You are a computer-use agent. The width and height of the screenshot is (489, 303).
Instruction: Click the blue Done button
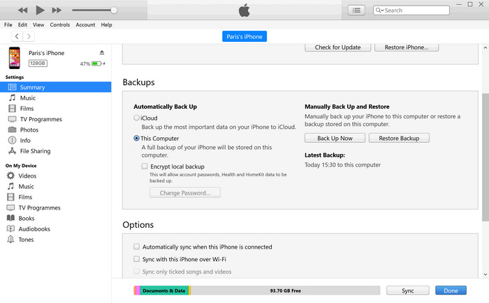coord(451,290)
